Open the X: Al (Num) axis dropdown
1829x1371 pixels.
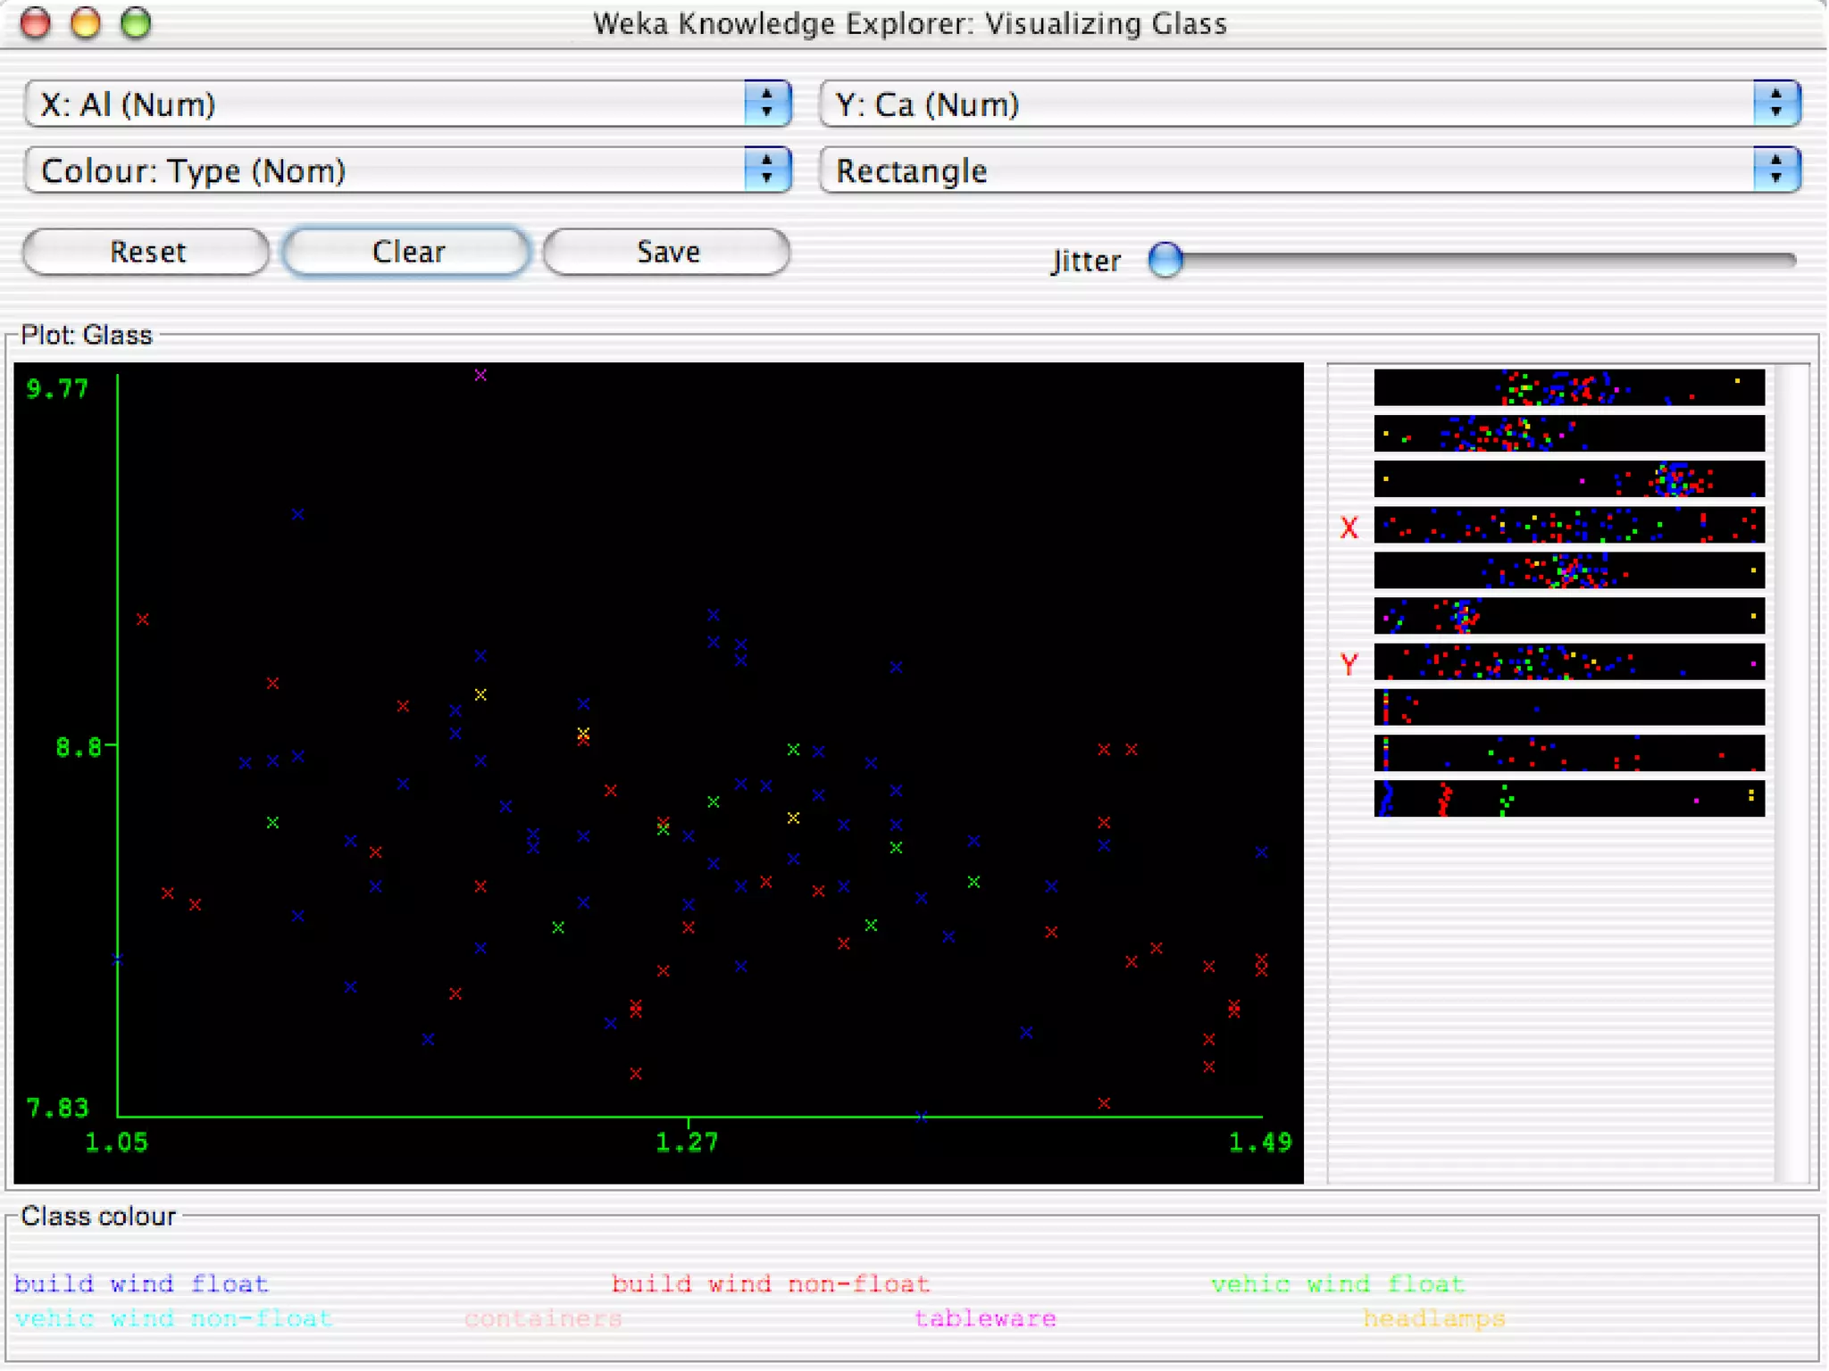tap(407, 104)
